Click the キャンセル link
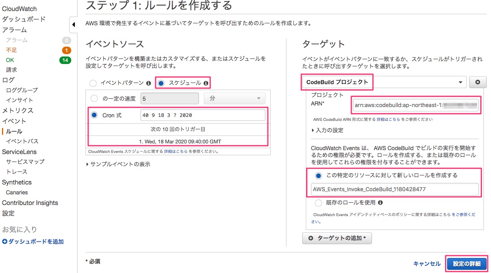 pyautogui.click(x=427, y=264)
